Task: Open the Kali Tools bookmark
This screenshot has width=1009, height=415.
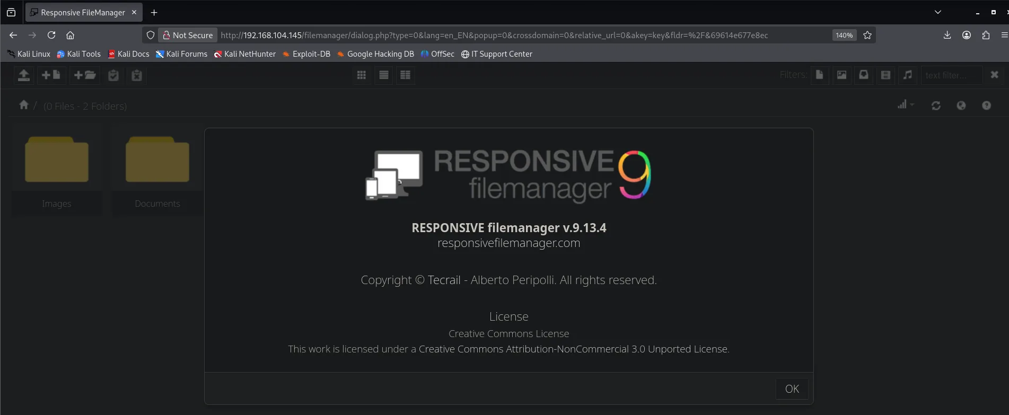Action: click(78, 54)
